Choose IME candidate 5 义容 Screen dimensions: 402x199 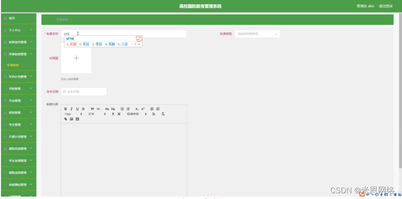[123, 44]
